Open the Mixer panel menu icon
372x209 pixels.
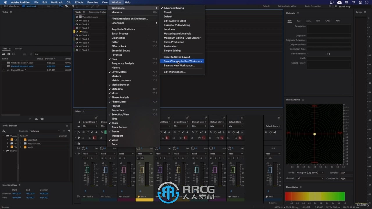pos(83,111)
